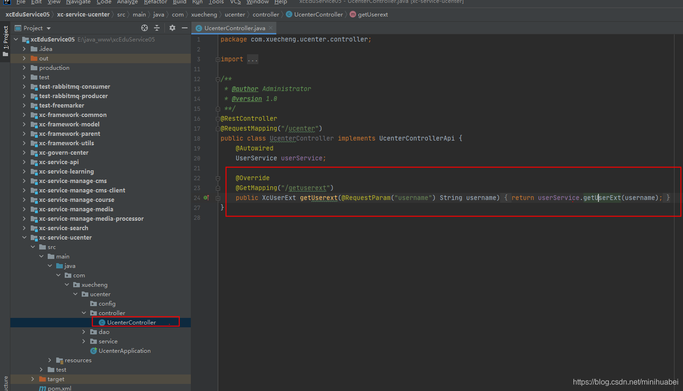Viewport: 683px width, 391px height.
Task: Collapse the controller package arrow
Action: pos(84,313)
